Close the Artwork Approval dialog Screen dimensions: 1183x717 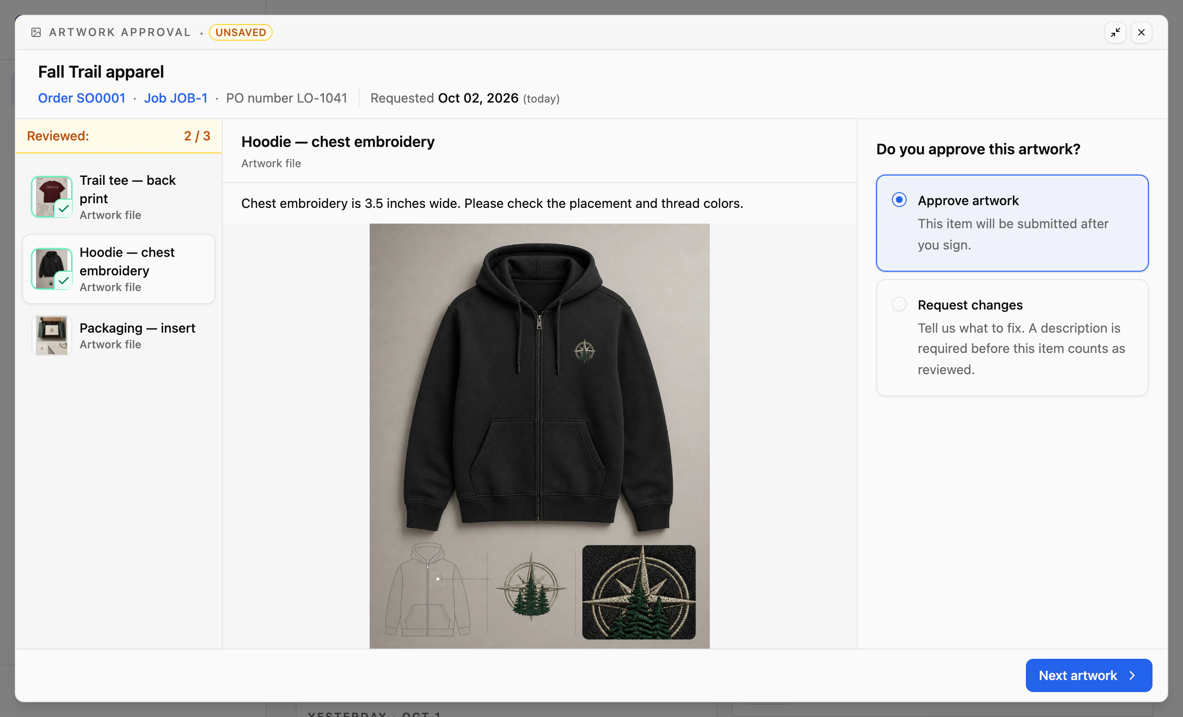[1141, 32]
